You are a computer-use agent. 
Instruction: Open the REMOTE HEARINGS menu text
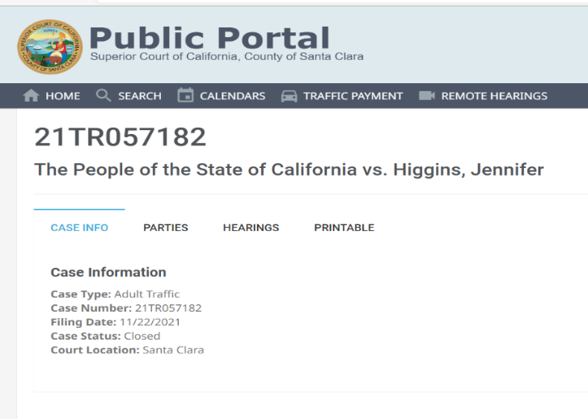click(493, 96)
